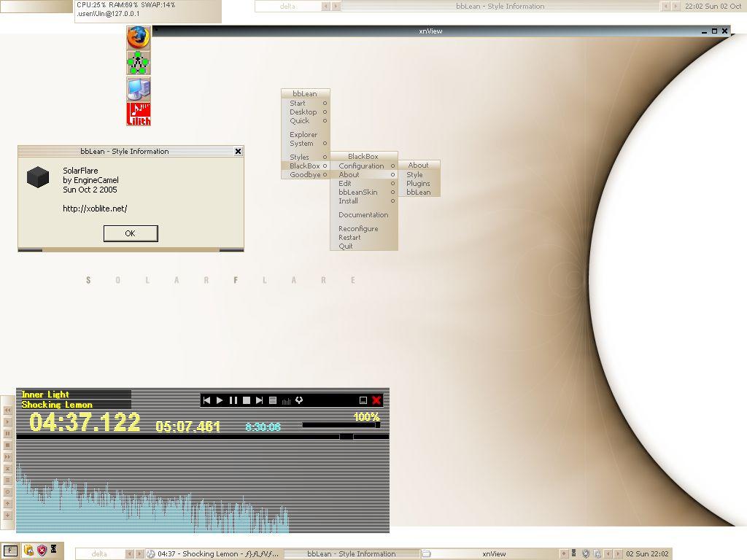The image size is (747, 560).
Task: Click the side panel playlist lines button
Action: point(7,480)
